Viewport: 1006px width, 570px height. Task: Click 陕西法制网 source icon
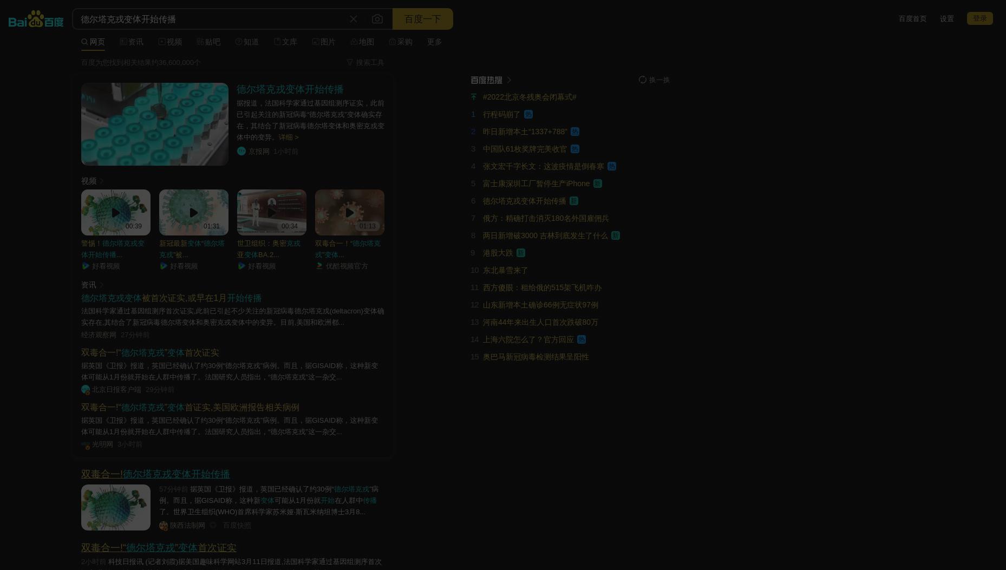164,526
